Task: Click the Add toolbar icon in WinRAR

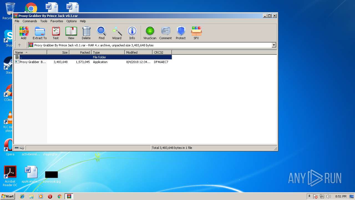Action: [24, 33]
